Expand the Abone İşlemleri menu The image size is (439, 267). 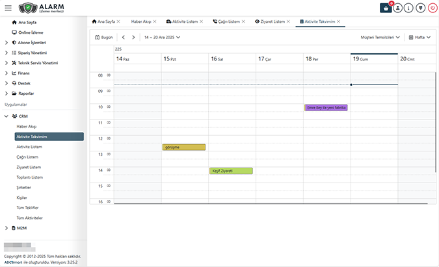6,42
